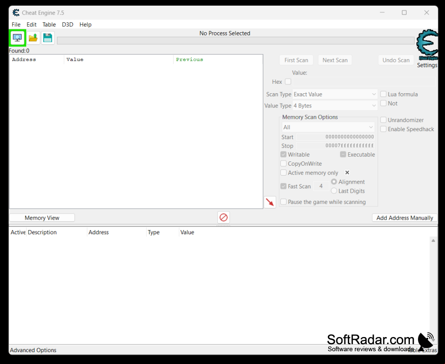This screenshot has width=445, height=364.
Task: Click the Found:0 label
Action: [x=19, y=51]
